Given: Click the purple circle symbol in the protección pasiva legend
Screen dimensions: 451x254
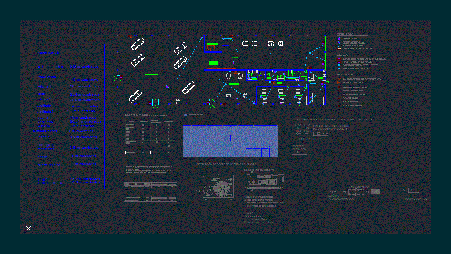Looking at the screenshot, I should click(x=339, y=42).
